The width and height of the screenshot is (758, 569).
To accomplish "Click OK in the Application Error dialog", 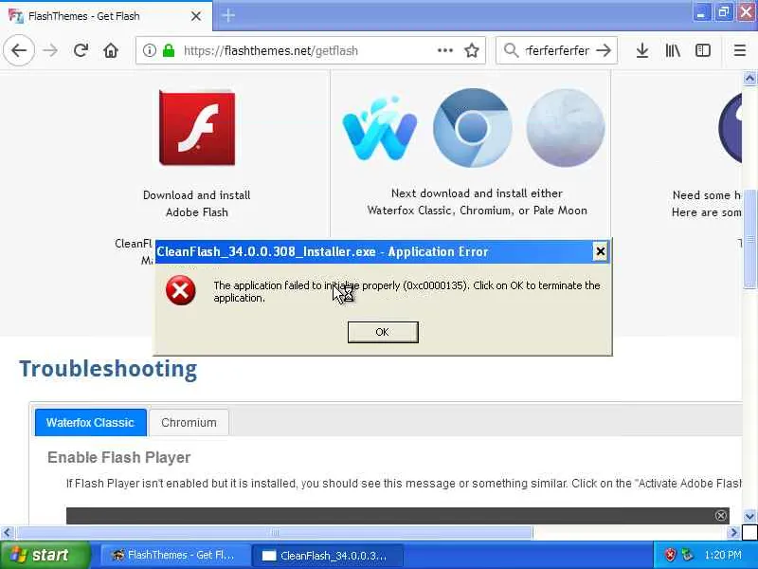I will coord(383,332).
